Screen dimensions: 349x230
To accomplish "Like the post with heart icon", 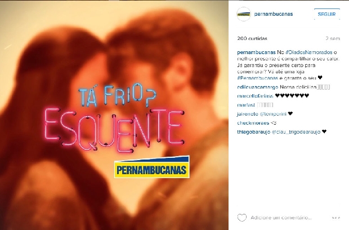I will pyautogui.click(x=242, y=218).
